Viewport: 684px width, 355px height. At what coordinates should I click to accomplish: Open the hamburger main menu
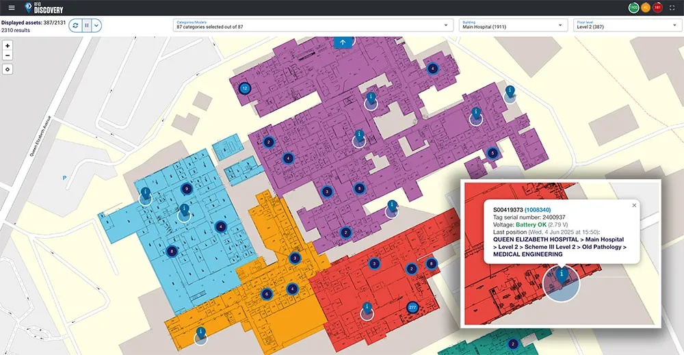point(12,8)
